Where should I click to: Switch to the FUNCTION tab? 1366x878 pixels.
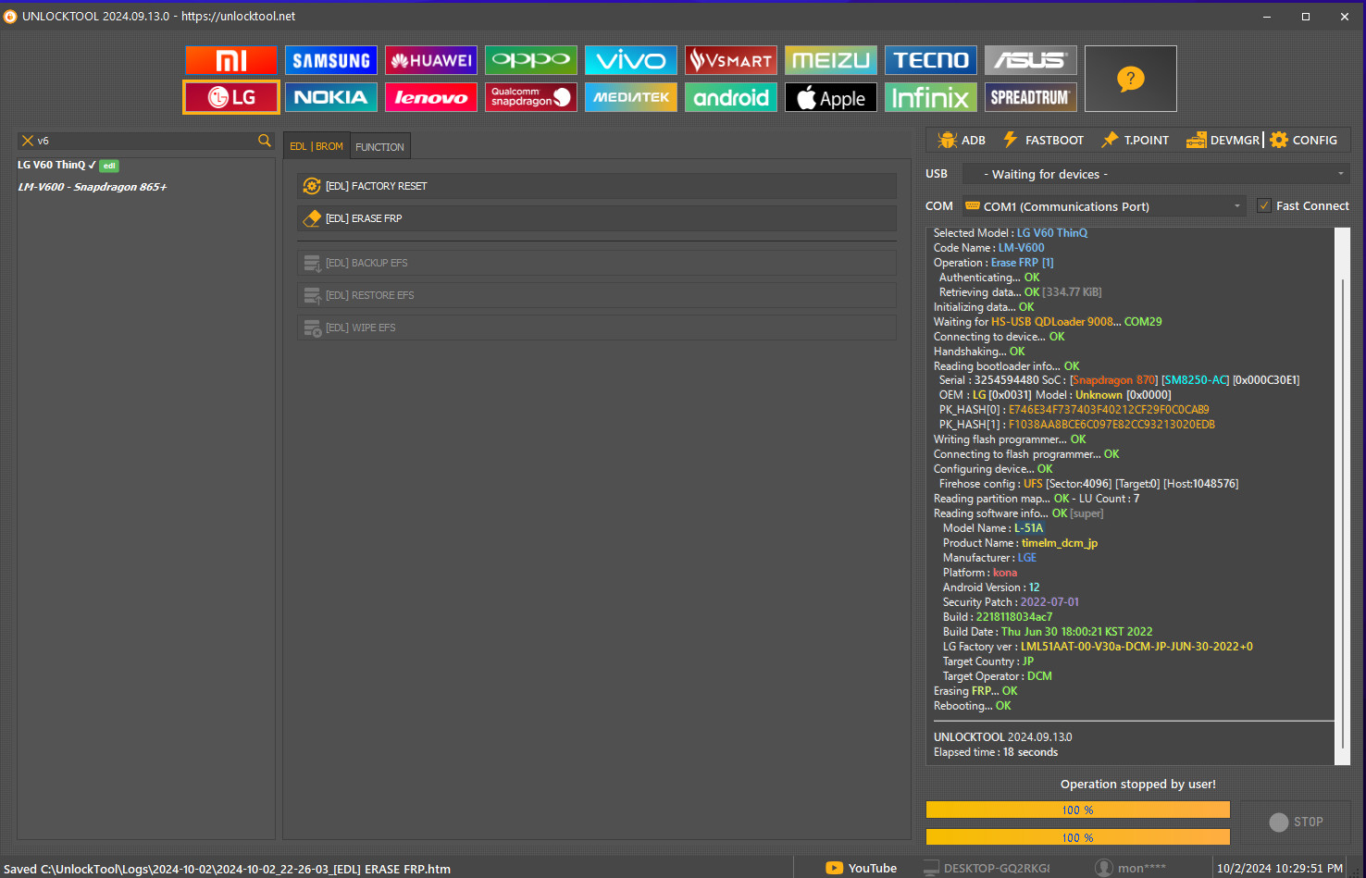[x=379, y=146]
